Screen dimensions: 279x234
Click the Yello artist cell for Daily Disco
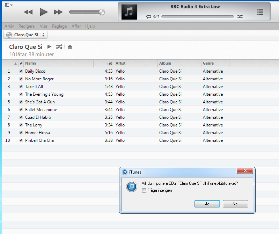(120, 71)
